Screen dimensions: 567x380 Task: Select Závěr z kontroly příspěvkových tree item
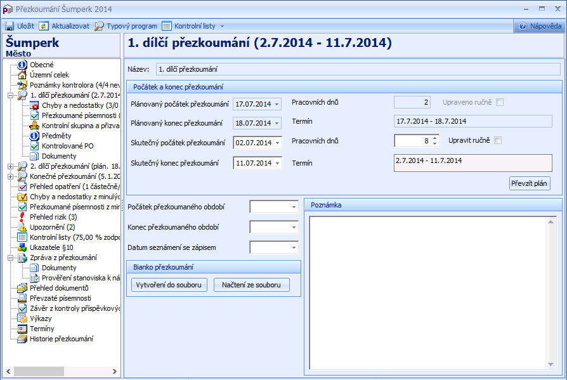pos(74,308)
